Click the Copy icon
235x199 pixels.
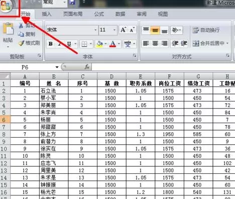(21, 34)
